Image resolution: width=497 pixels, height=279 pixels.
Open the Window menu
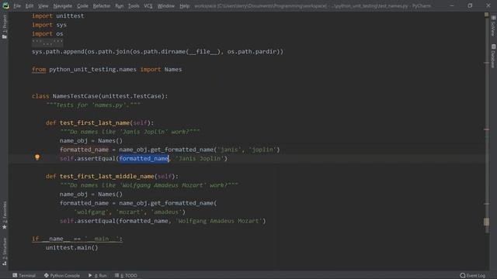(x=165, y=5)
